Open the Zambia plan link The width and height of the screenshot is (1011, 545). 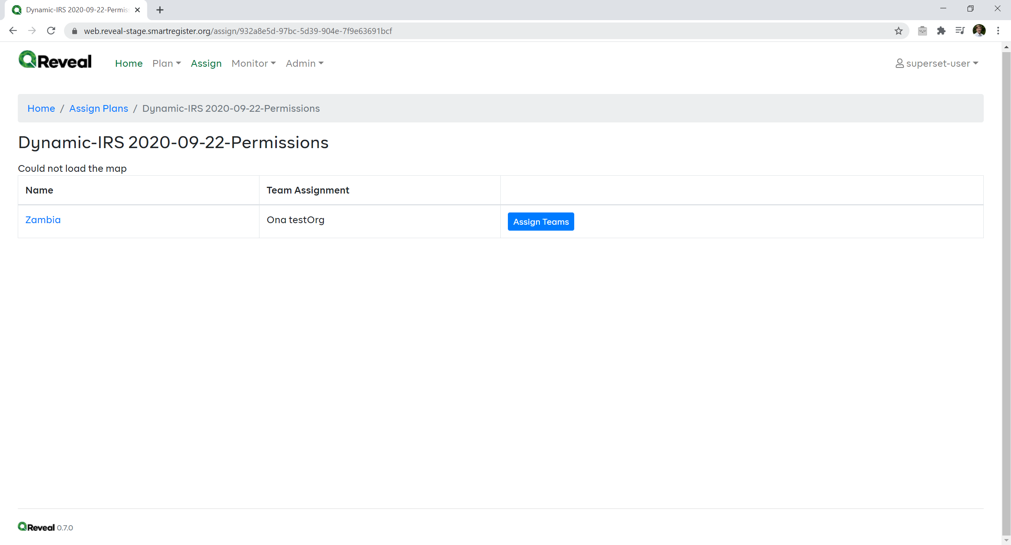[43, 220]
